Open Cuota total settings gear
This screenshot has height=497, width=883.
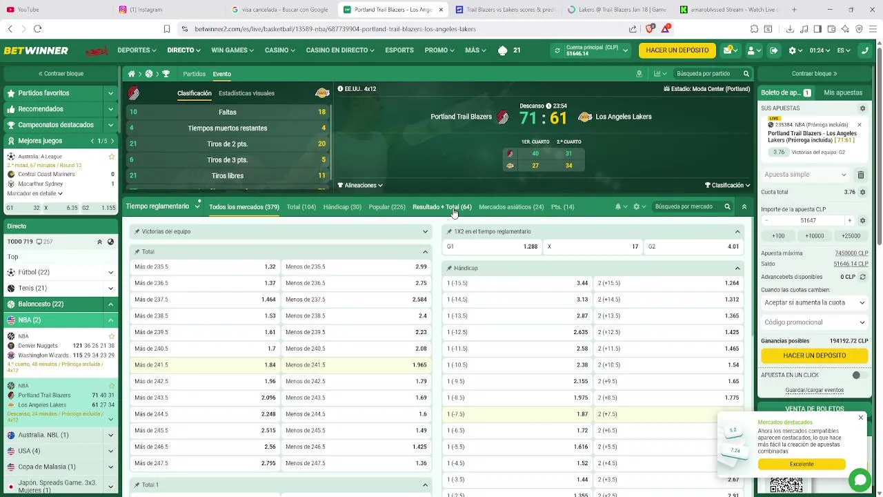point(862,192)
